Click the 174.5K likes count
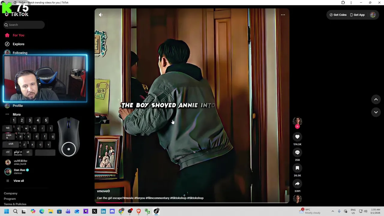This screenshot has width=384, height=216. coord(297,144)
